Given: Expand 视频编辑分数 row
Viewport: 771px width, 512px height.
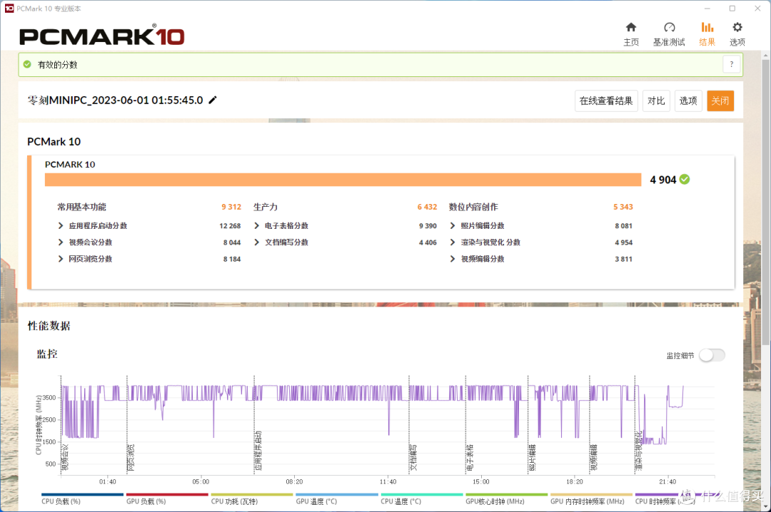Looking at the screenshot, I should (453, 259).
